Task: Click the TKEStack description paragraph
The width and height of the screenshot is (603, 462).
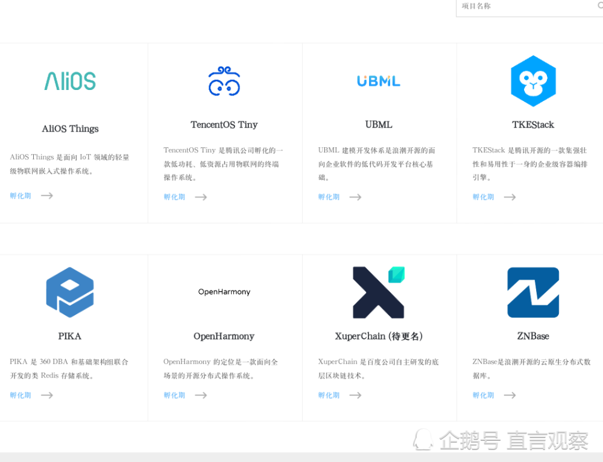Action: [530, 164]
